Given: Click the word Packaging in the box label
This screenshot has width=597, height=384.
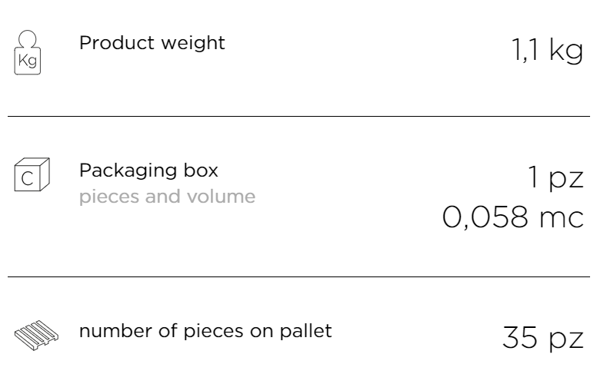Looking at the screenshot, I should [128, 170].
